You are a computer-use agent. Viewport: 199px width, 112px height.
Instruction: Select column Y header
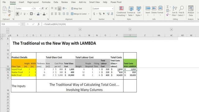130,35
